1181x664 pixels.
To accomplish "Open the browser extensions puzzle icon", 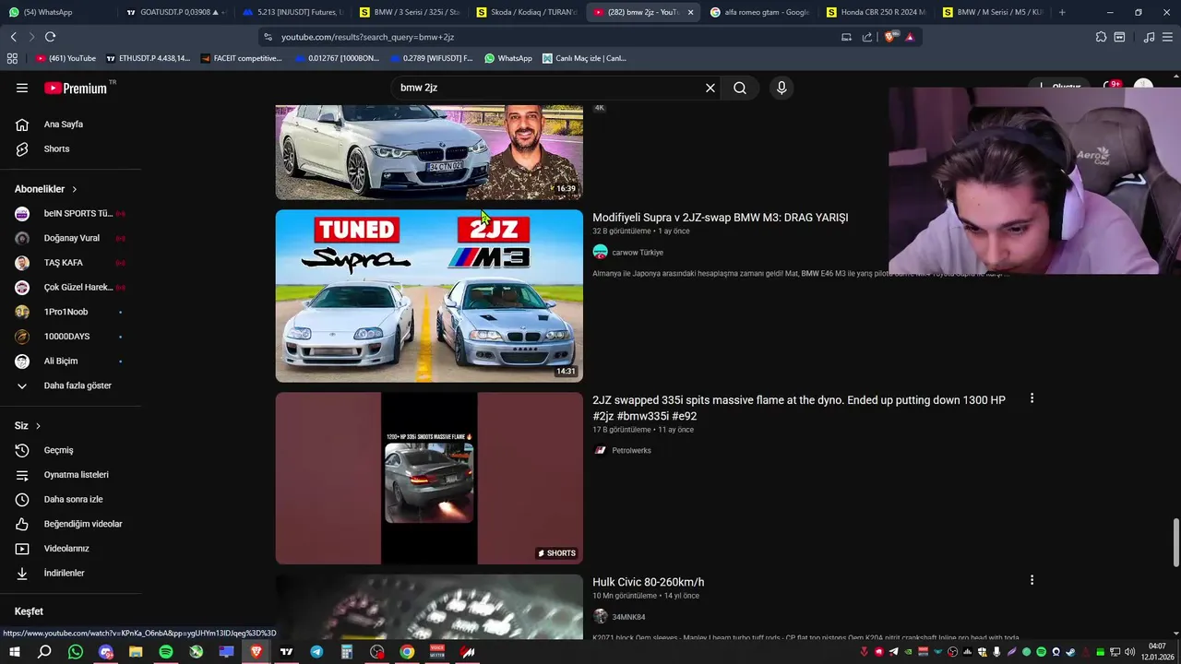I will (x=1101, y=37).
